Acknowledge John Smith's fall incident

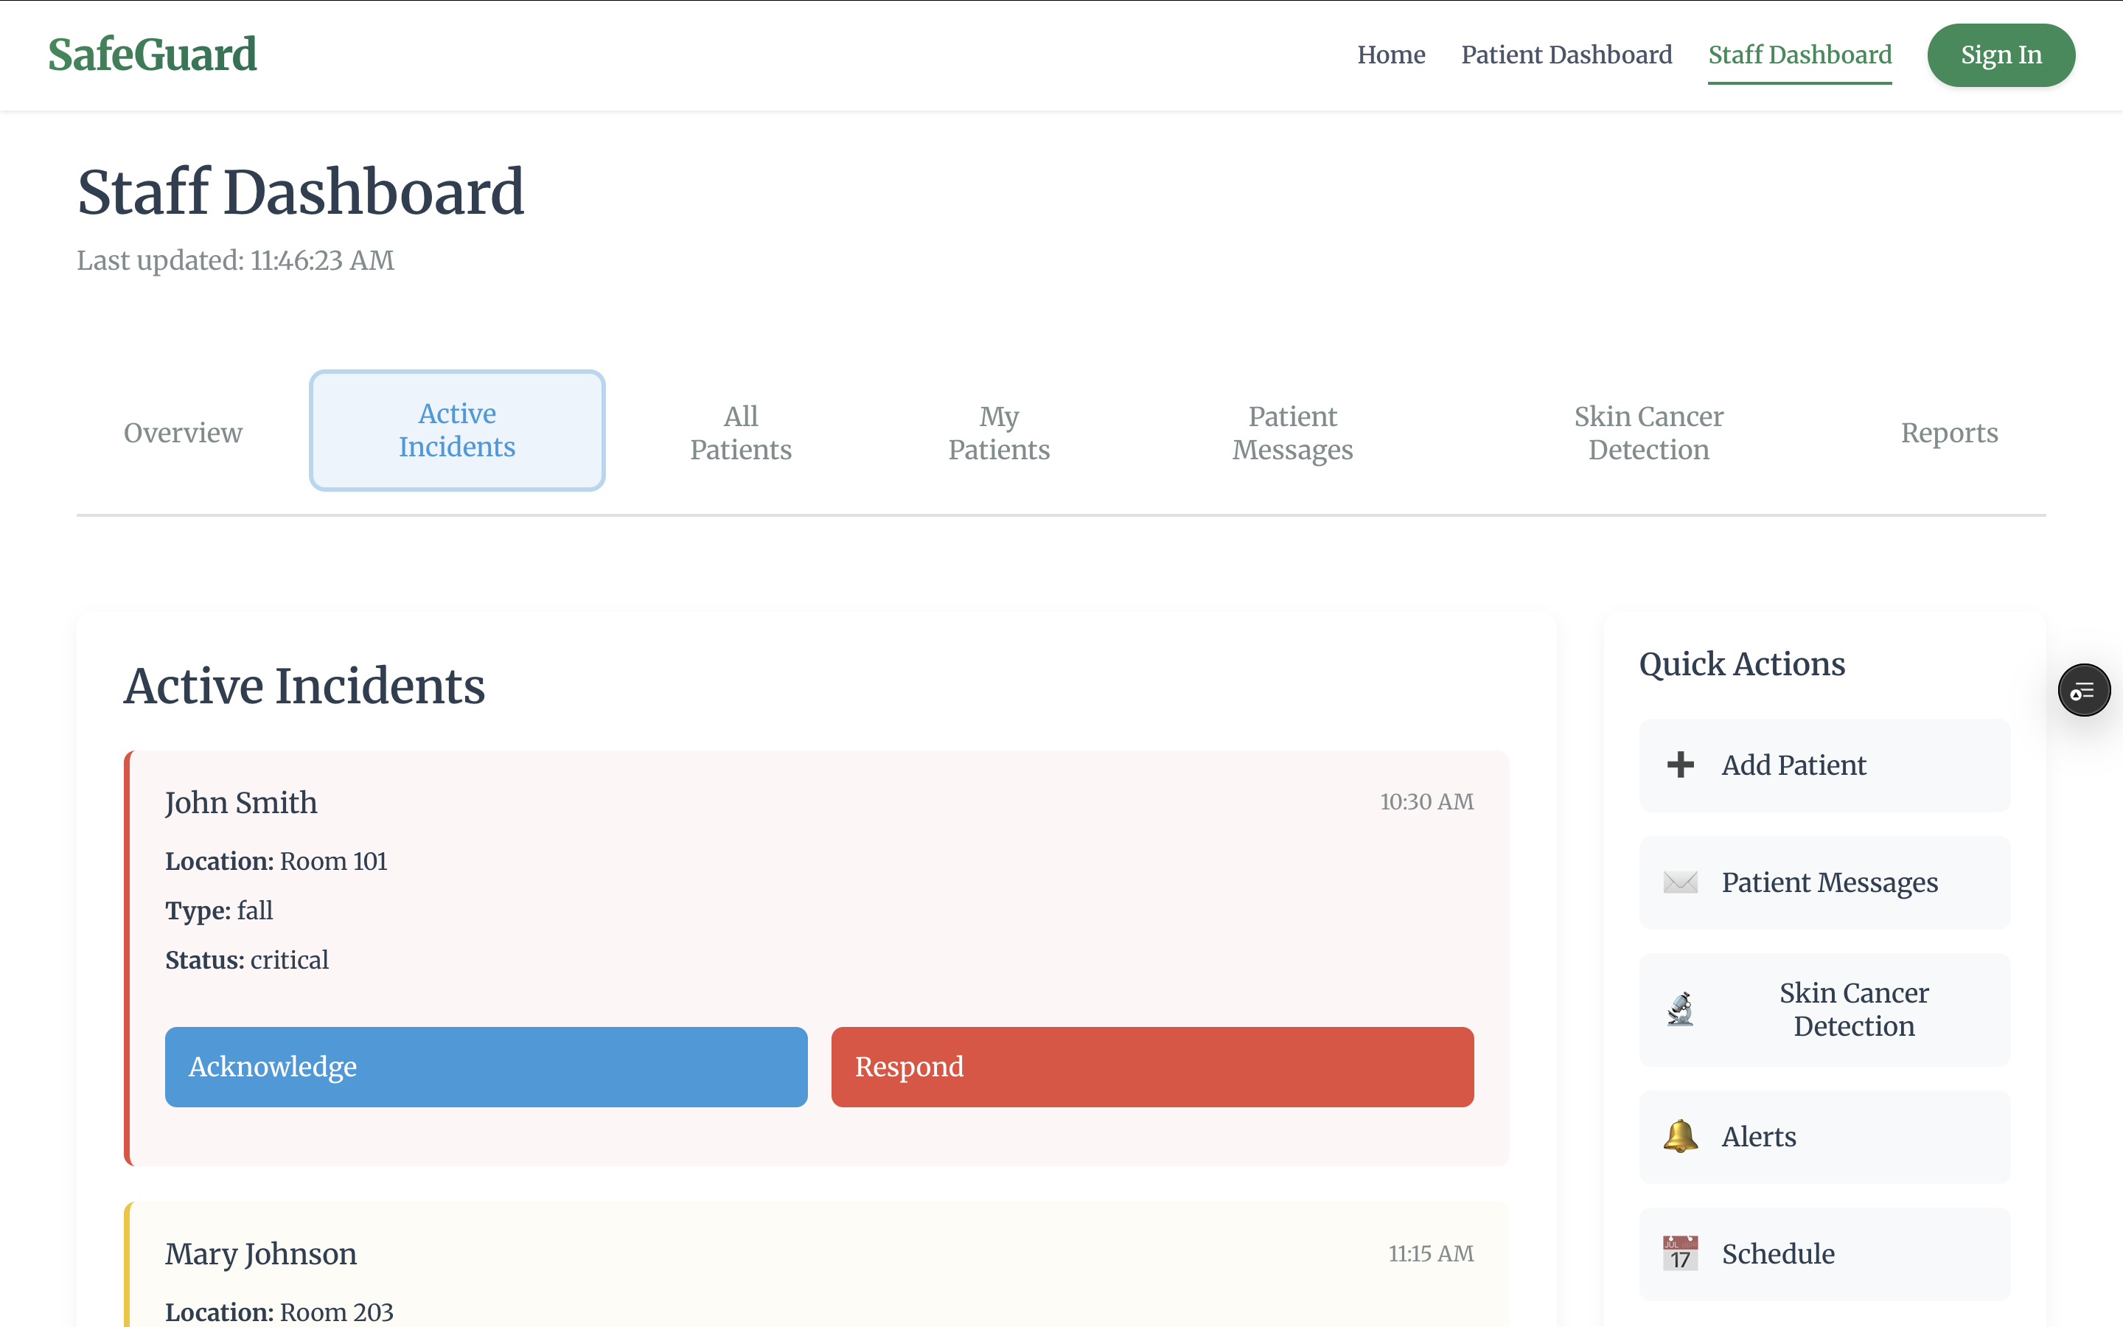pos(486,1066)
